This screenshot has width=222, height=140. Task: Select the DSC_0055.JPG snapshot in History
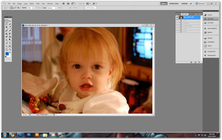click(190, 17)
